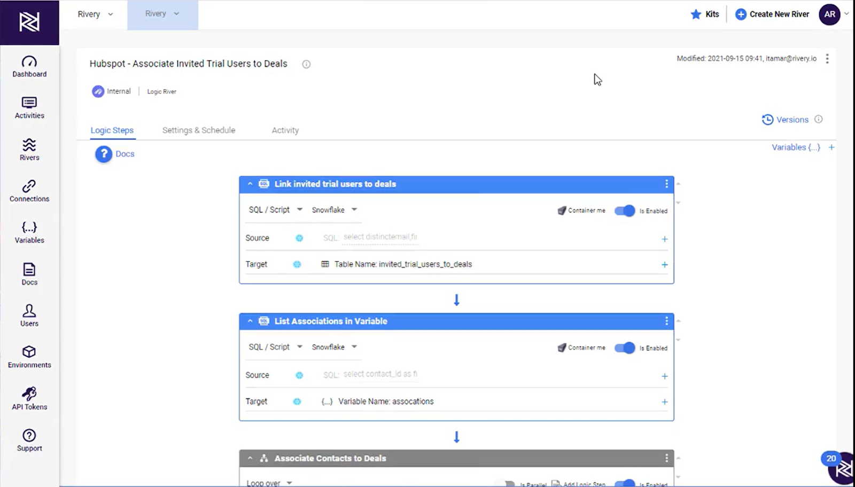Open the Link invited trial users step menu
The height and width of the screenshot is (487, 855).
point(666,184)
